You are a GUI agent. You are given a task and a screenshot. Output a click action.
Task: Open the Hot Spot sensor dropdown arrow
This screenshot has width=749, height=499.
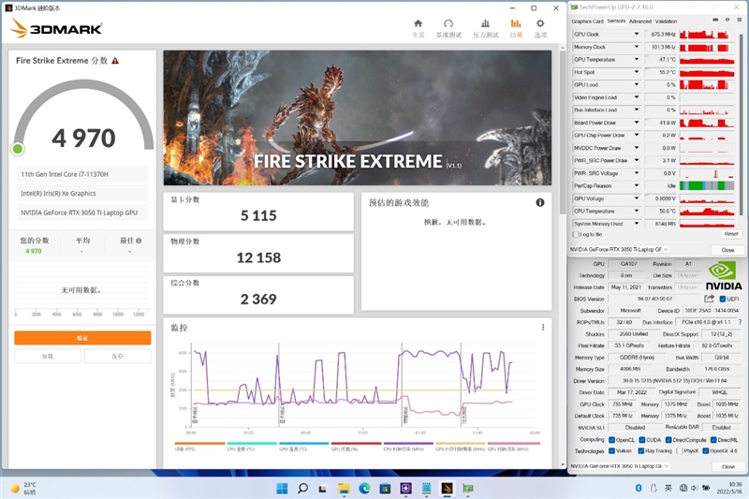[637, 72]
